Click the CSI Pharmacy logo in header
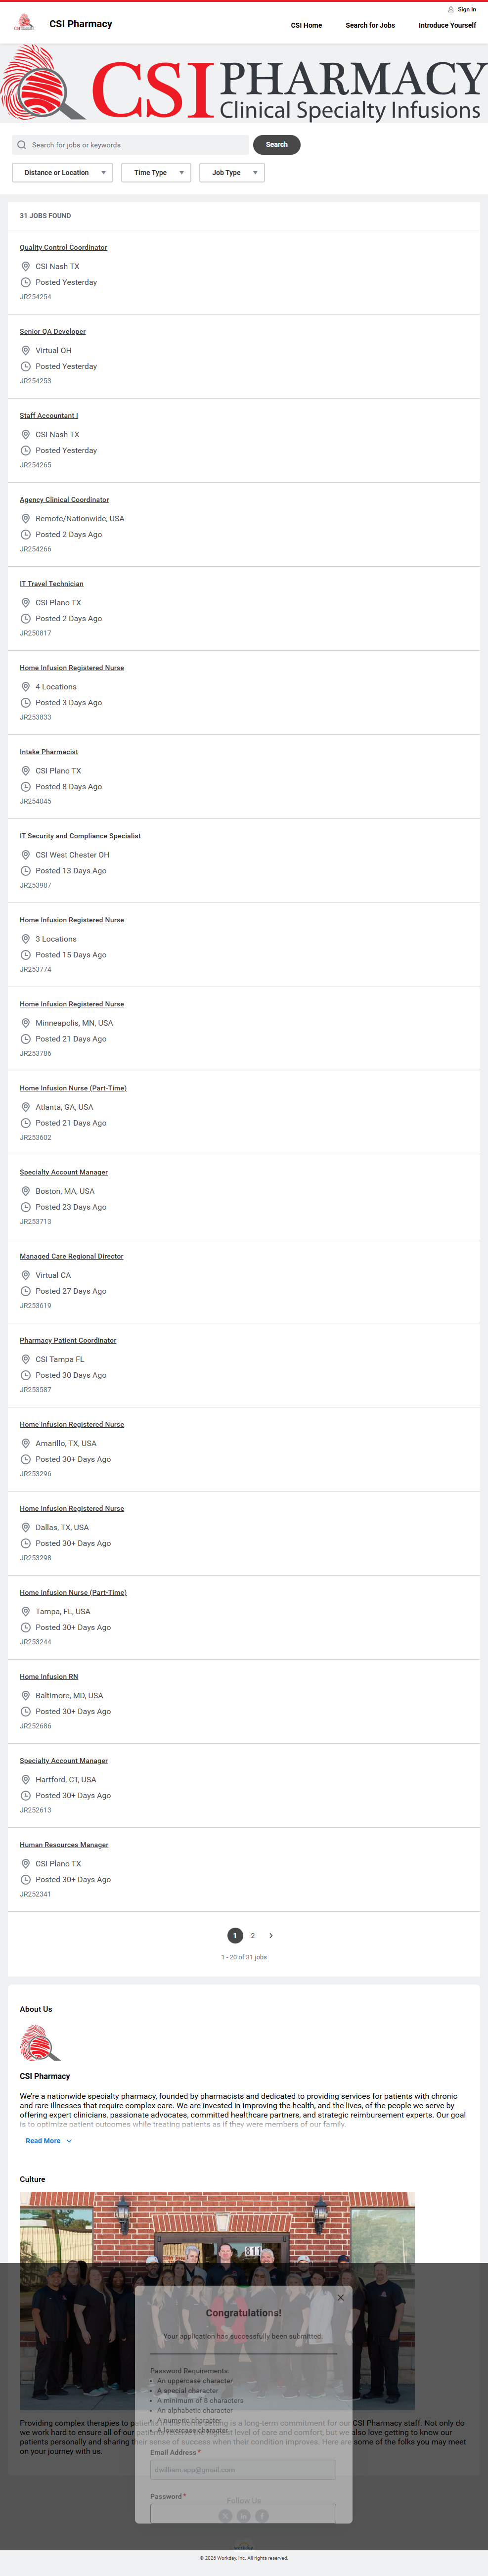The height and width of the screenshot is (2576, 488). click(24, 23)
